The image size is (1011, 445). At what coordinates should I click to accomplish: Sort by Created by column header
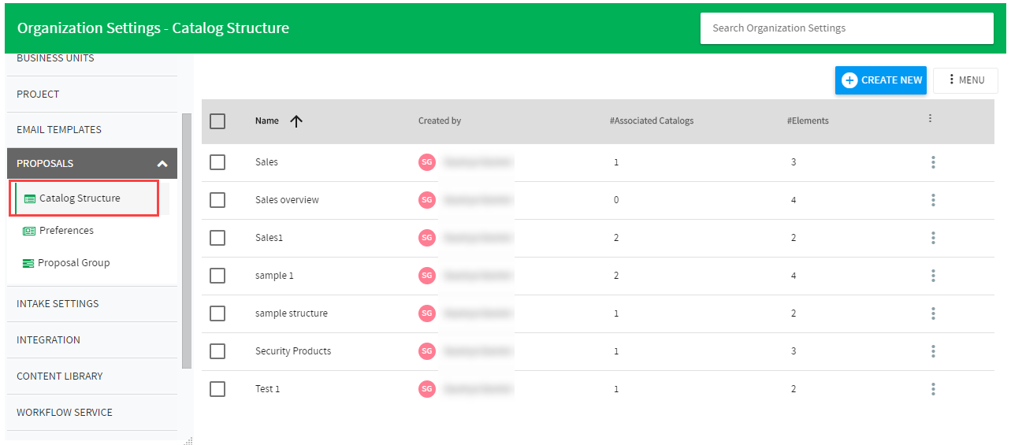point(440,121)
